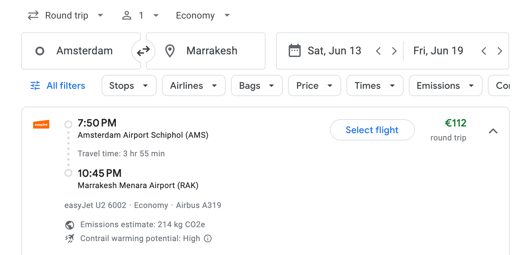The width and height of the screenshot is (531, 255).
Task: Open the Airlines filter dropdown
Action: click(x=193, y=85)
